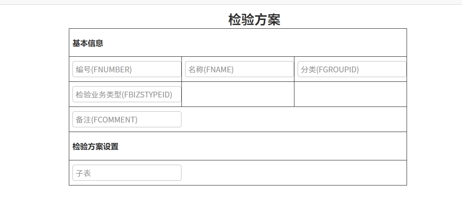Screen dimensions: 462x208
Task: Click the white margin right of the table
Action: [x=434, y=109]
